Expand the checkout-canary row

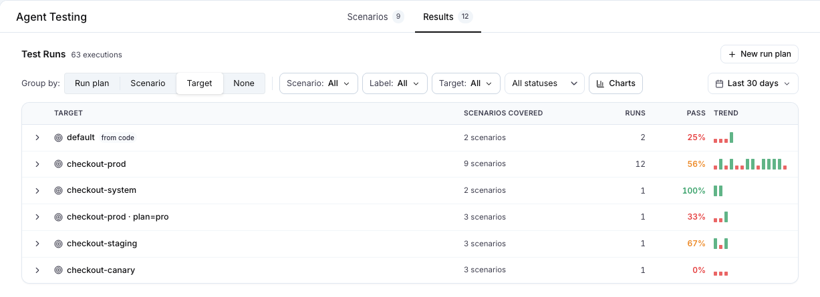37,270
